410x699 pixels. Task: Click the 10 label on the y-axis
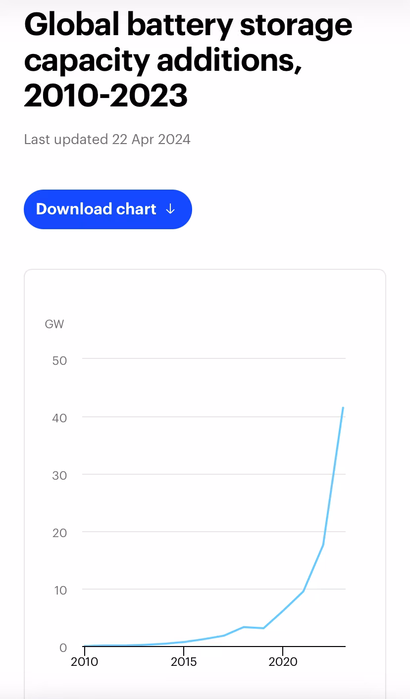pos(59,591)
